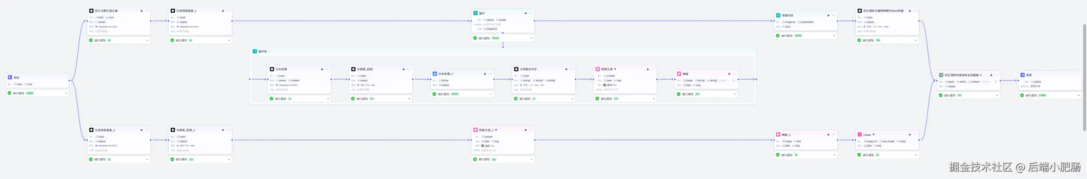Click the 结束 end node icon
This screenshot has width=1087, height=179.
click(1022, 75)
